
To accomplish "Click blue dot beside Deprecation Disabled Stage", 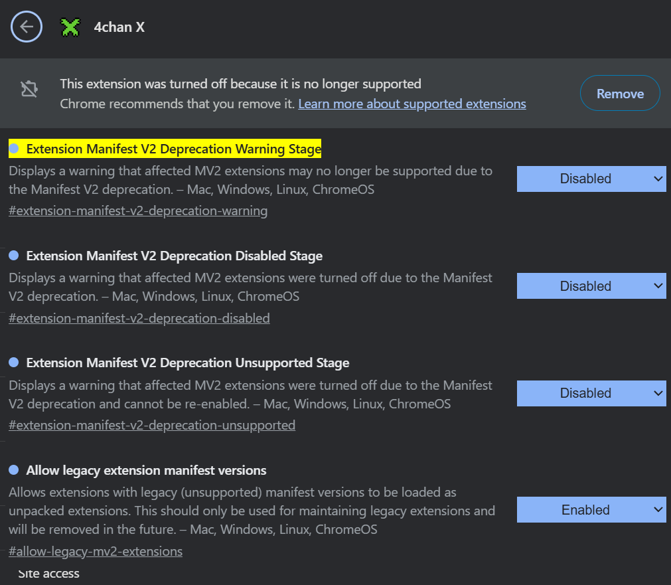I will (14, 256).
